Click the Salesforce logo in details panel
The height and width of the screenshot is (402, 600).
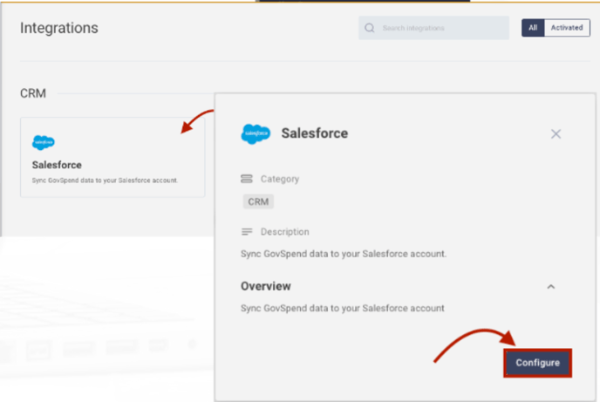pyautogui.click(x=256, y=134)
